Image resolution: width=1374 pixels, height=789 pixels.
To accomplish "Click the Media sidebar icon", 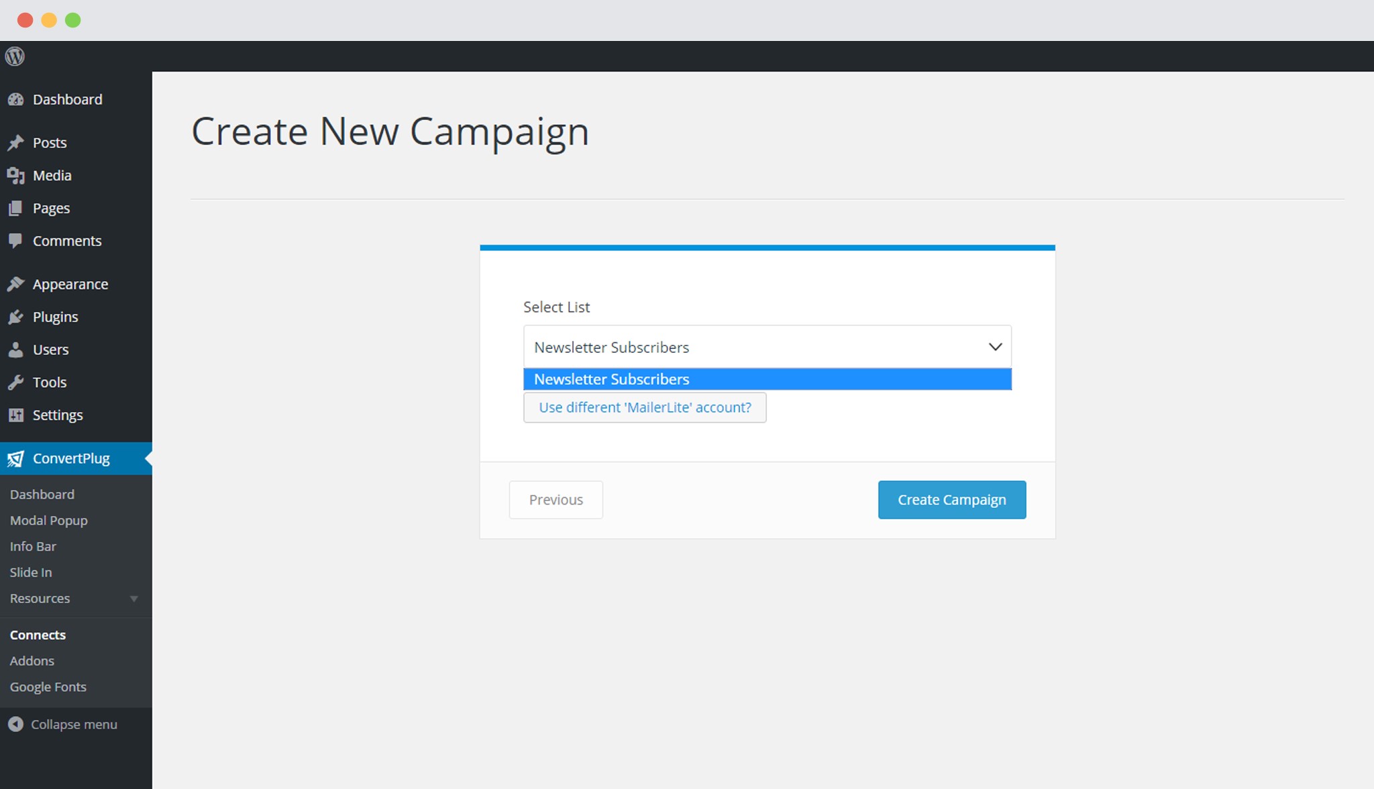I will [x=15, y=174].
